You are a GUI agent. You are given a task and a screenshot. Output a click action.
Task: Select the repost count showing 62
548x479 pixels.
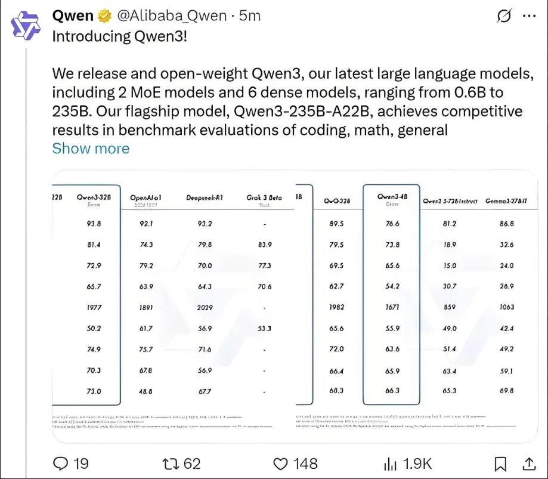pos(192,463)
